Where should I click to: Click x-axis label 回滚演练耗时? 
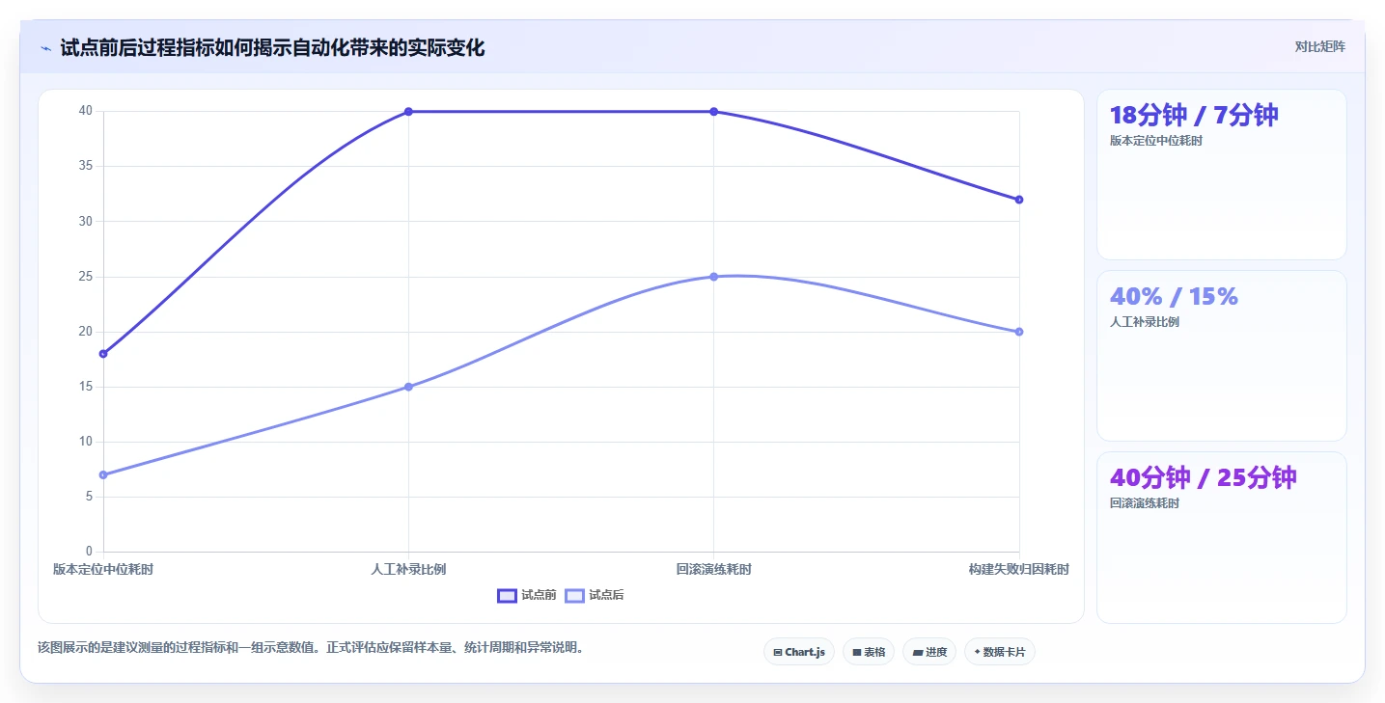(714, 569)
